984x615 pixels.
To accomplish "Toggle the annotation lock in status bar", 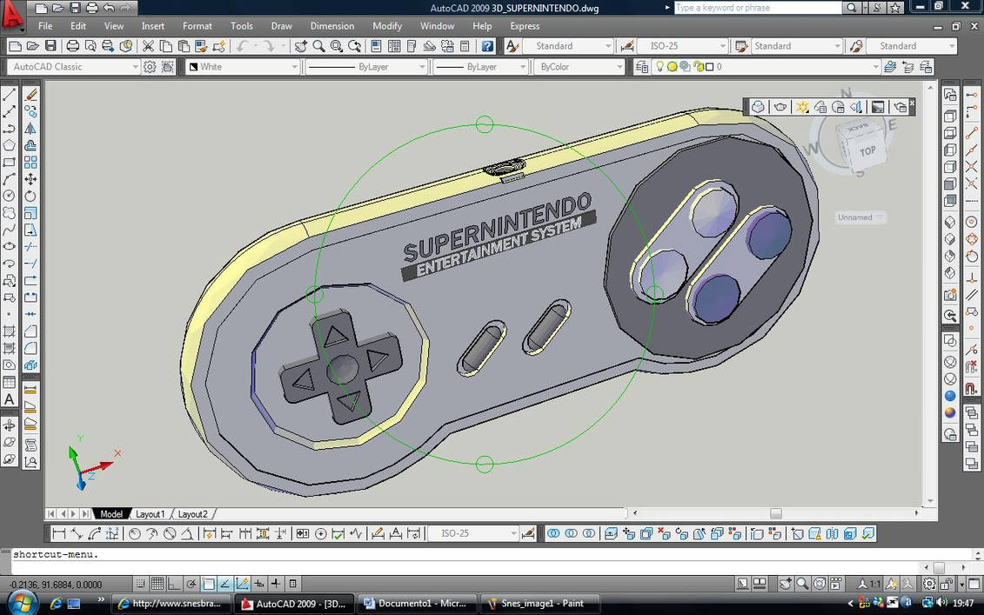I will coord(946,583).
